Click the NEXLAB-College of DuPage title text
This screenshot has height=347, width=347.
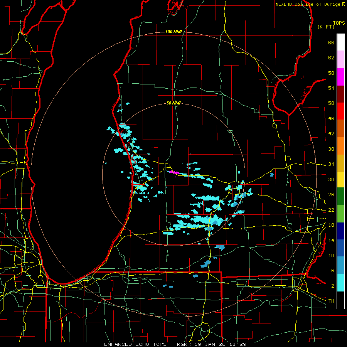pyautogui.click(x=308, y=4)
